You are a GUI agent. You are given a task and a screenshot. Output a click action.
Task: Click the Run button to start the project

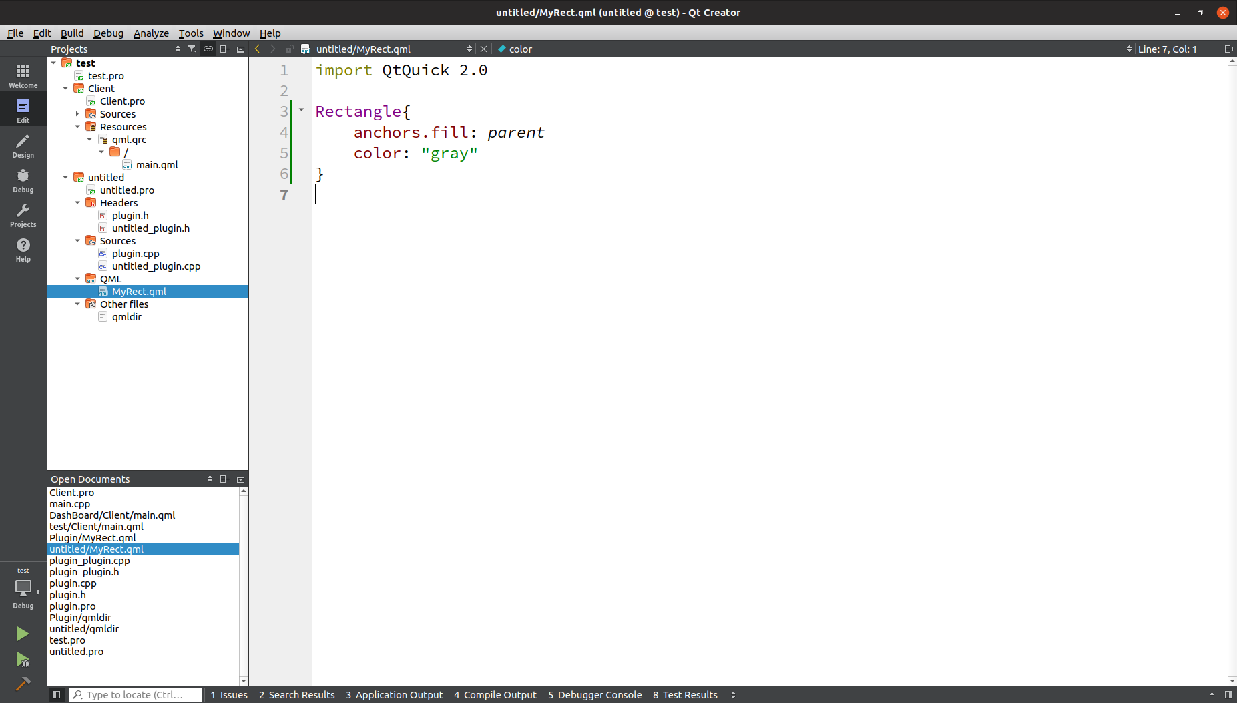pos(23,633)
